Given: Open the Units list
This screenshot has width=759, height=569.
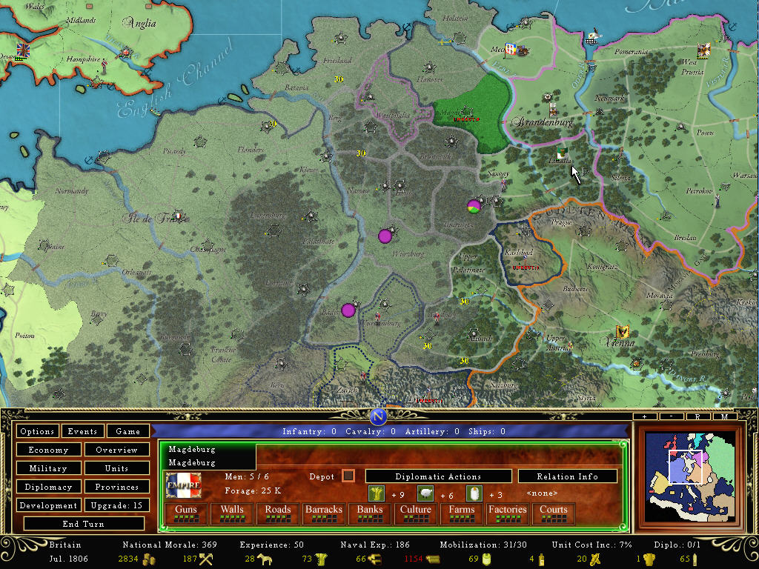Looking at the screenshot, I should pos(116,468).
